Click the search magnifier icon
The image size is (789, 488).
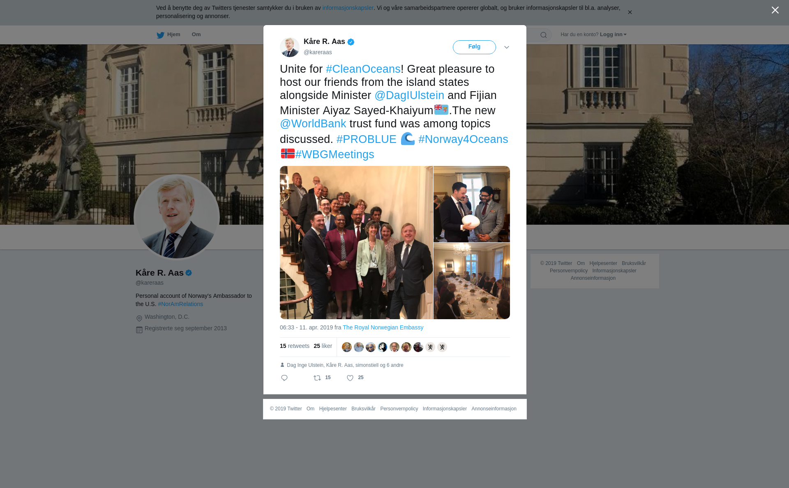coord(544,35)
